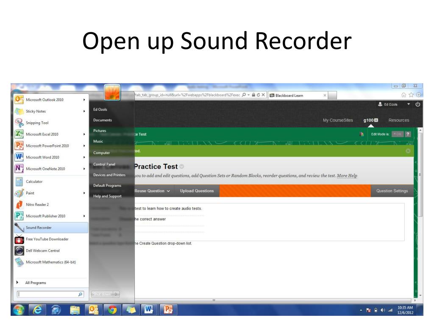Expand Outlook 2010 jump list arrow
Viewport: 434px width, 326px height.
[84, 99]
